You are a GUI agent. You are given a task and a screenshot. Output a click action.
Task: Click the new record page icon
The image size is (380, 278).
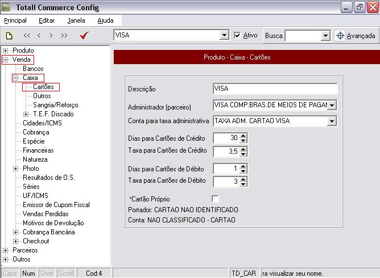coord(9,36)
